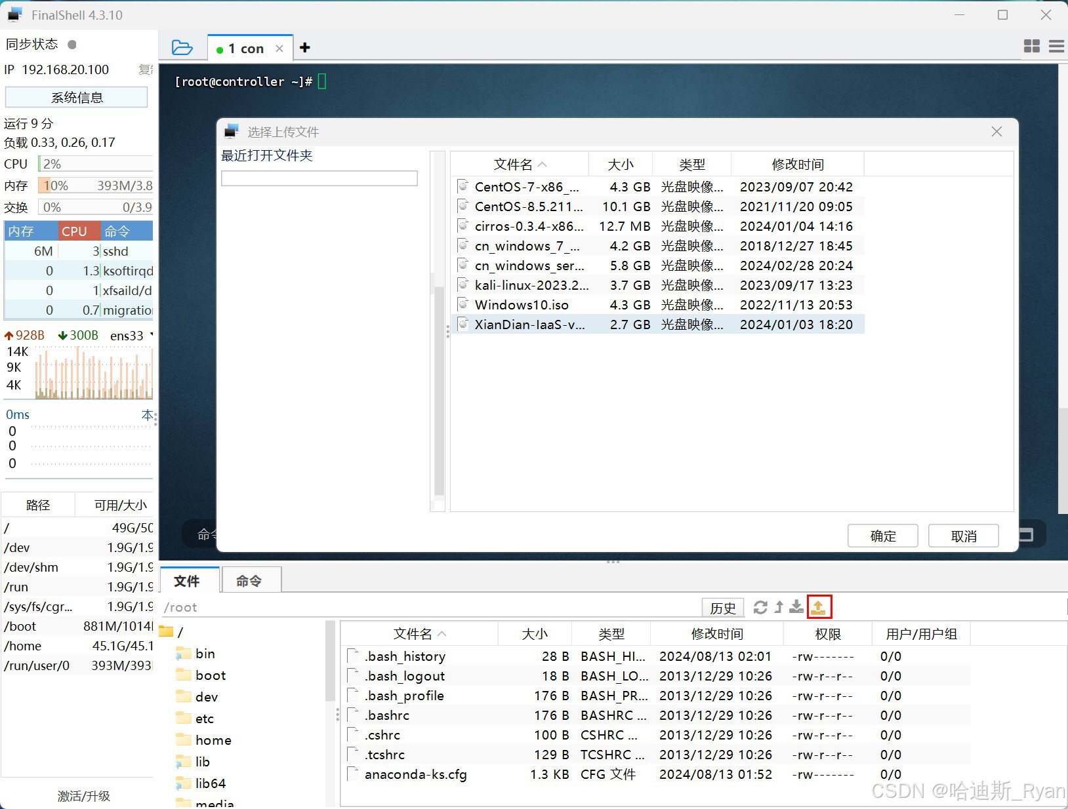Refresh the remote file list
The image size is (1068, 809).
click(760, 607)
